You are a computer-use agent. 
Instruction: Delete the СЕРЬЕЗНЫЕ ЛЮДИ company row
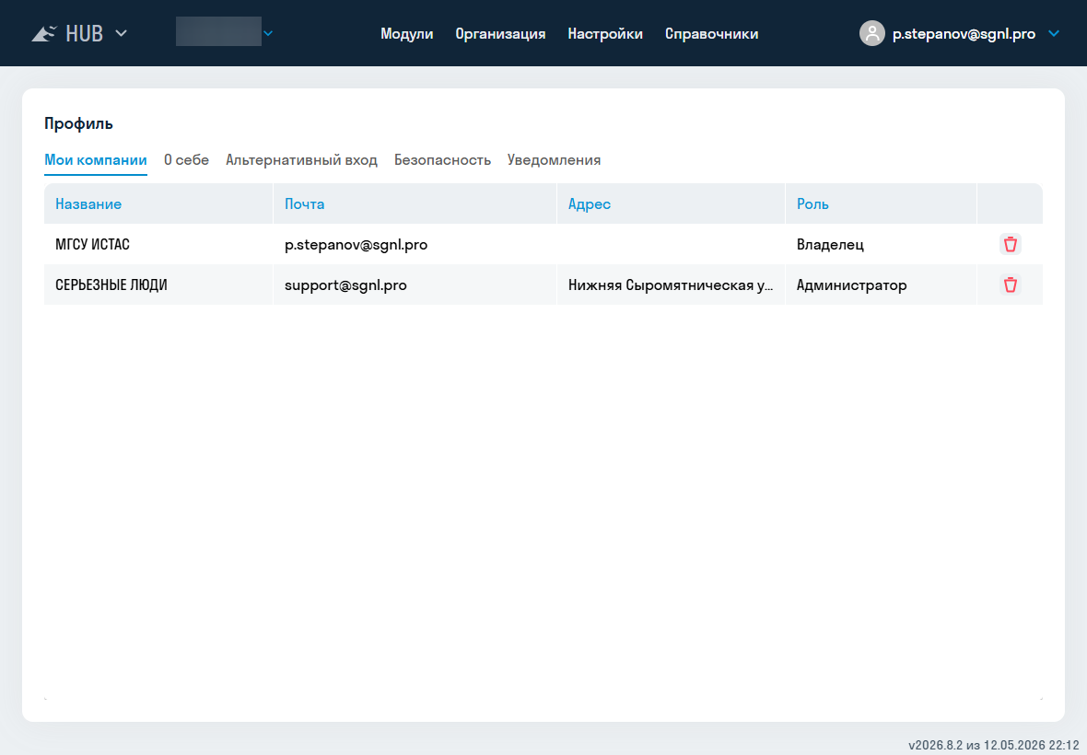(1010, 285)
